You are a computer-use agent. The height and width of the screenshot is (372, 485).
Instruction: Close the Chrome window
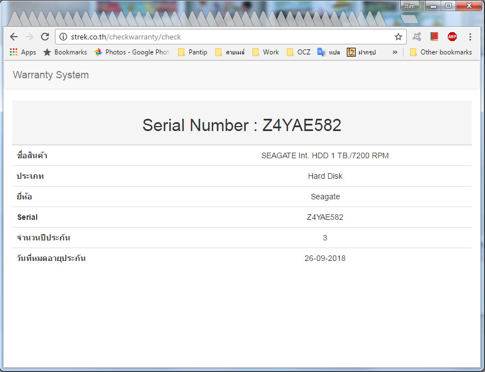click(x=469, y=6)
